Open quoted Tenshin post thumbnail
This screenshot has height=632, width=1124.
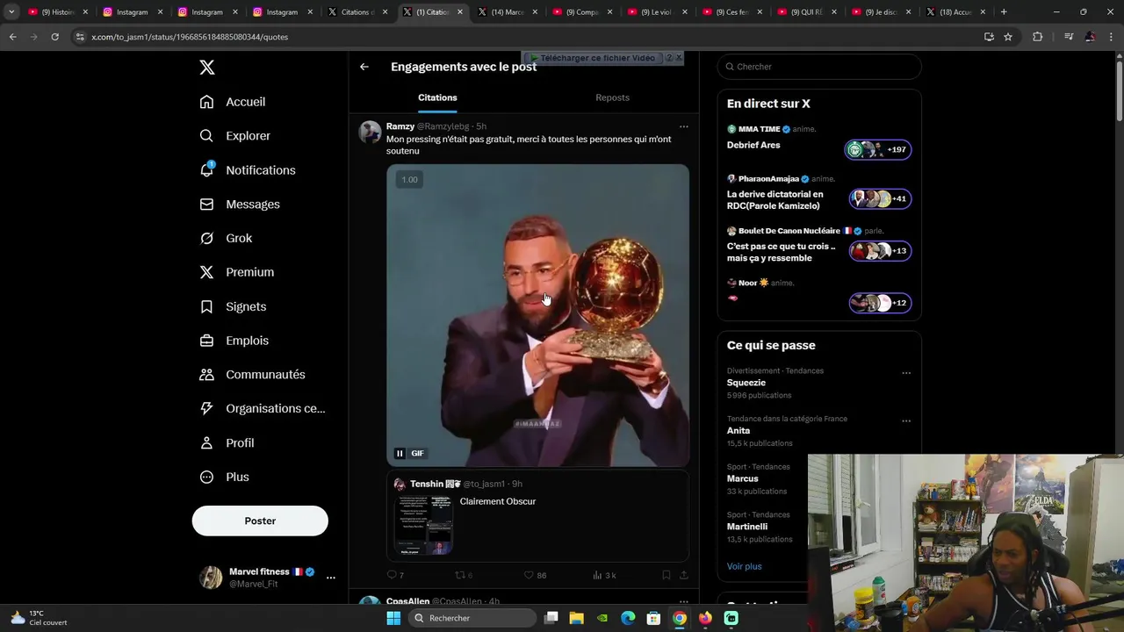[423, 525]
